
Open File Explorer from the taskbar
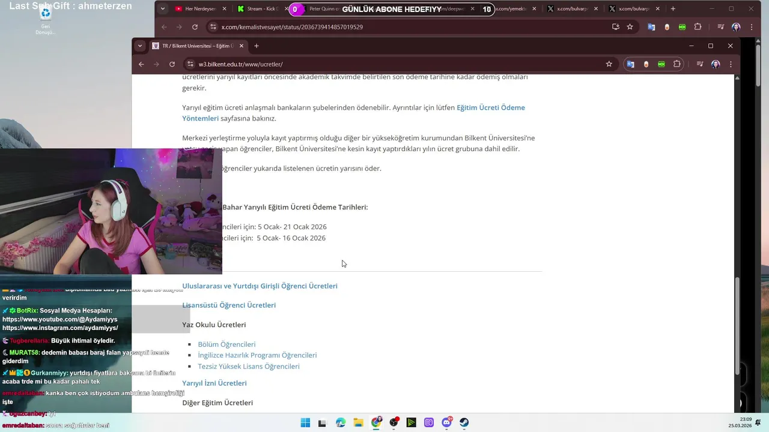click(358, 422)
